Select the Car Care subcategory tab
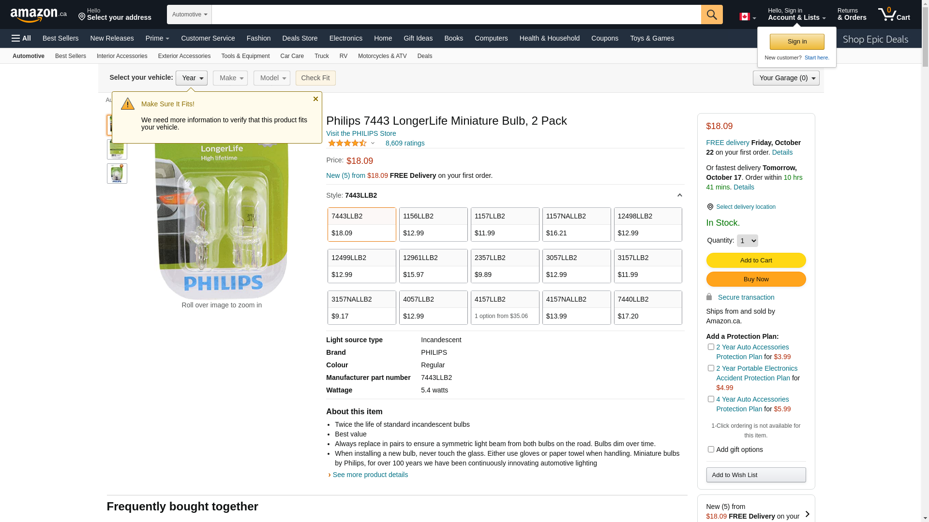The height and width of the screenshot is (522, 929). [x=292, y=56]
